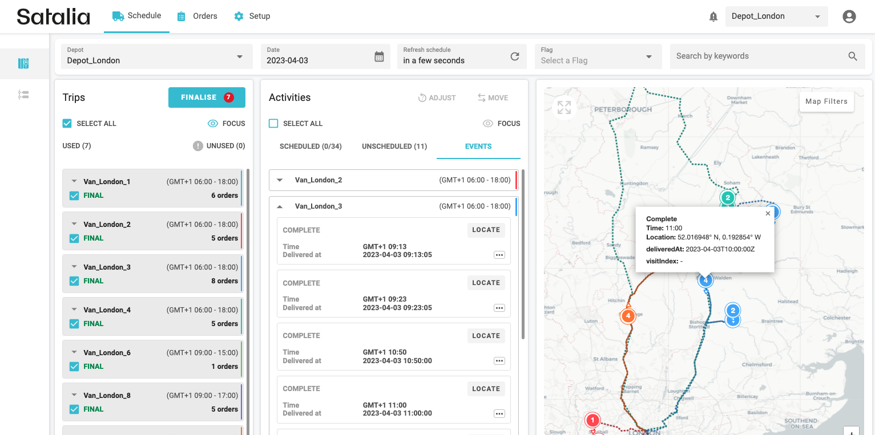Open the Depot_London selector in header
This screenshot has height=435, width=875.
pos(776,17)
